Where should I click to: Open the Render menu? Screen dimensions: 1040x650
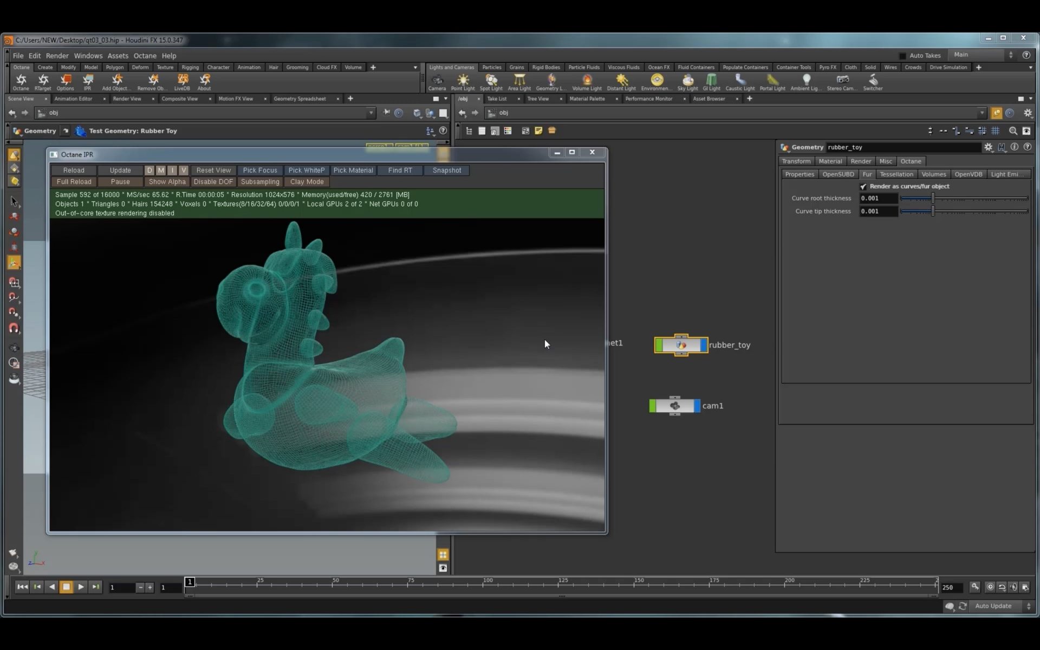click(57, 56)
